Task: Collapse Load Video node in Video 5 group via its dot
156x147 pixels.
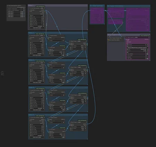Action: tap(30, 117)
